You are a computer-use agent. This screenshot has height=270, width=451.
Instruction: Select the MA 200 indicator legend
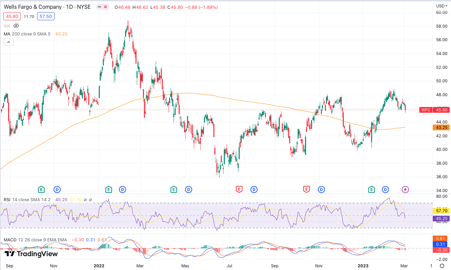(27, 34)
